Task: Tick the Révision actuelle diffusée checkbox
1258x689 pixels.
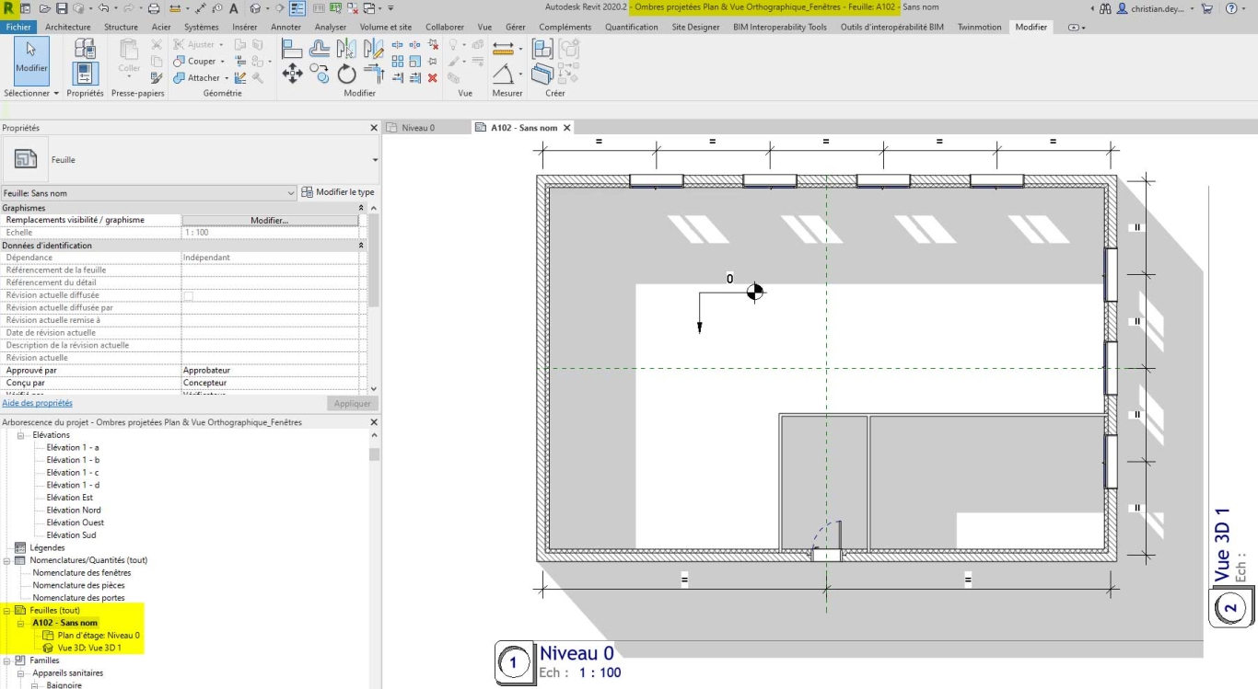Action: coord(189,295)
